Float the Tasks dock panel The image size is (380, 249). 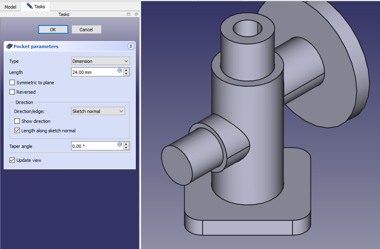click(x=136, y=14)
